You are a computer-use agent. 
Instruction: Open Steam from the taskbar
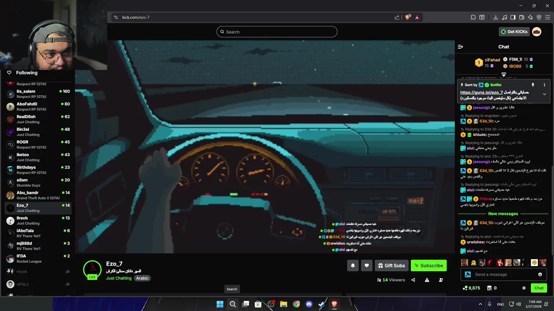(322, 304)
